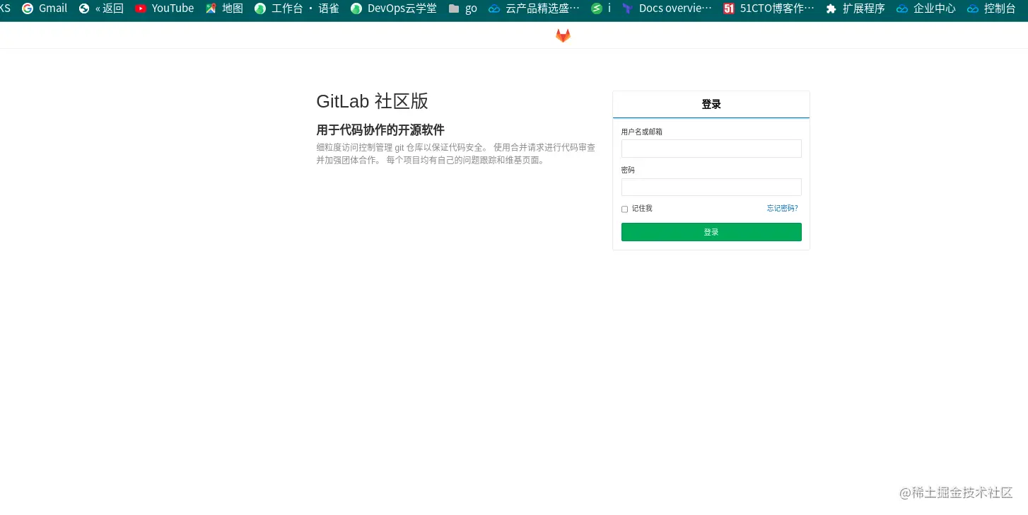1028x515 pixels.
Task: Open the 扩展程序 extensions bookmark
Action: (x=855, y=8)
